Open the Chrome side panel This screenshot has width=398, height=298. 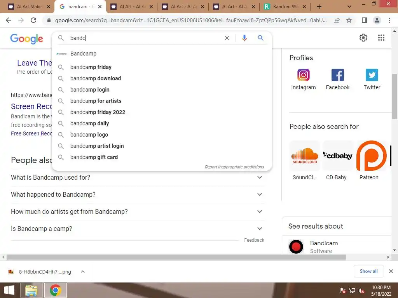pyautogui.click(x=365, y=20)
